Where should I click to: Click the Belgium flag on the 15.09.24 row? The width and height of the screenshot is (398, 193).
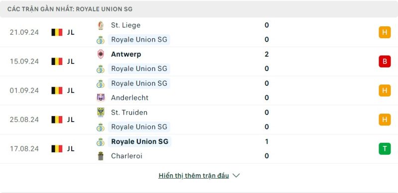coord(57,62)
